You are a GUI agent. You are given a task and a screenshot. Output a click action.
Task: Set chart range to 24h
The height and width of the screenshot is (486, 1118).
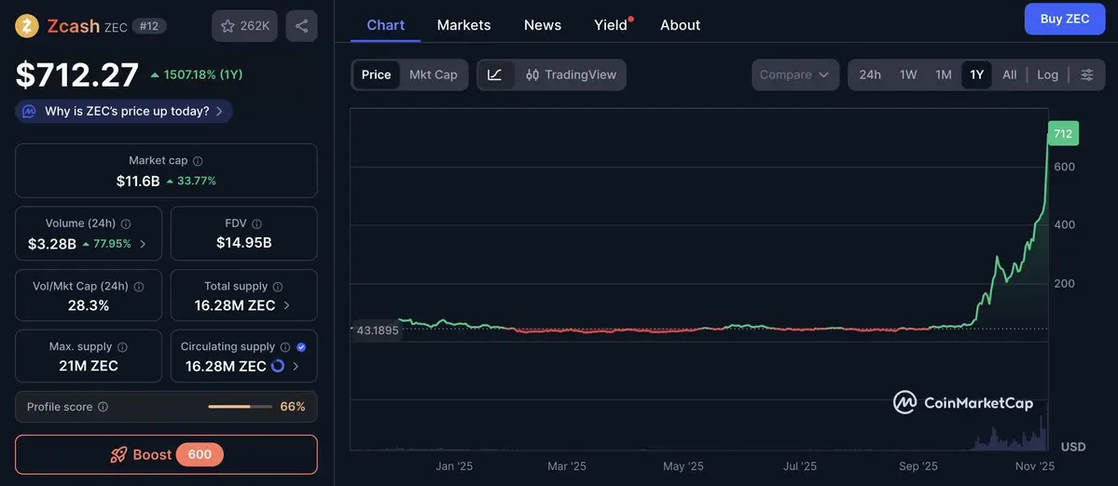[x=870, y=74]
